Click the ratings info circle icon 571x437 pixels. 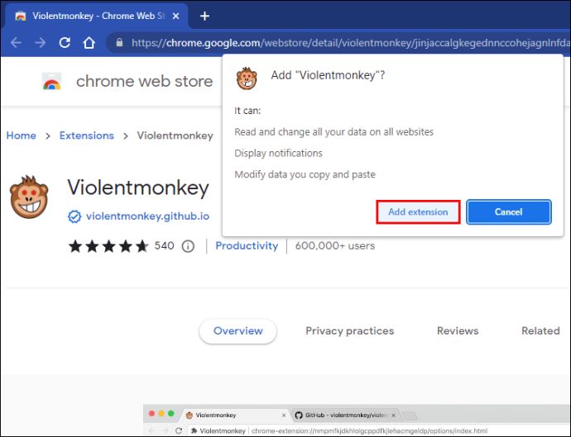[x=188, y=246]
